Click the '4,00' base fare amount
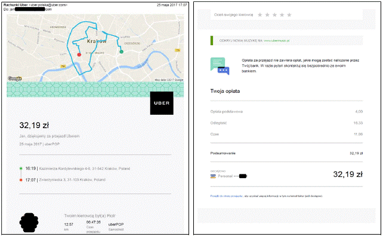383x237 pixels. [359, 112]
